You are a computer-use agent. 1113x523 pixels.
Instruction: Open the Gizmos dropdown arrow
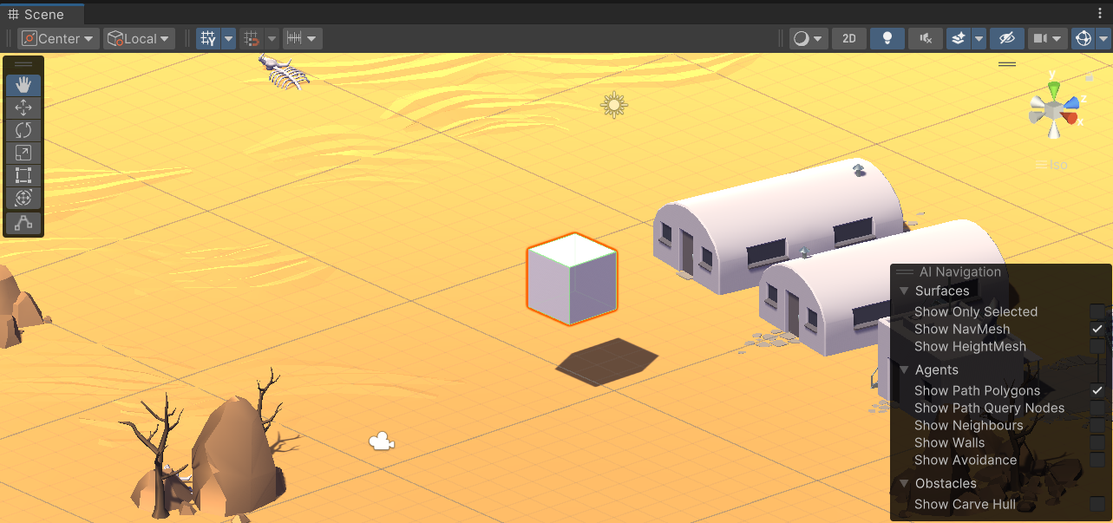click(x=1103, y=38)
